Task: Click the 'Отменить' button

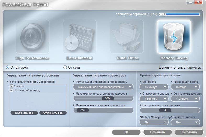Action: coord(158,132)
